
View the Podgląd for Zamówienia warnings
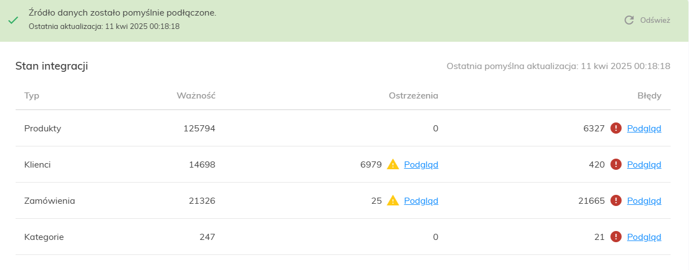(421, 201)
